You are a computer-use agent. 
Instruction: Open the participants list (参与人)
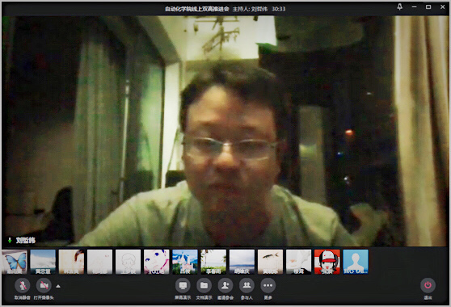(x=247, y=285)
